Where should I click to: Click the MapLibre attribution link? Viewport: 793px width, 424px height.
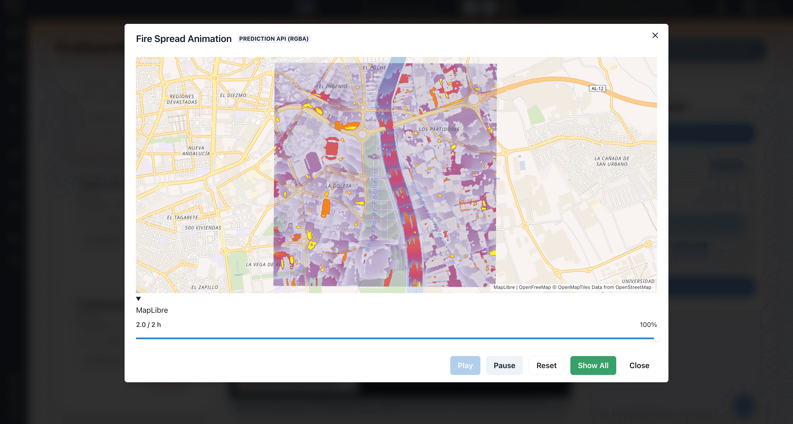click(x=504, y=287)
